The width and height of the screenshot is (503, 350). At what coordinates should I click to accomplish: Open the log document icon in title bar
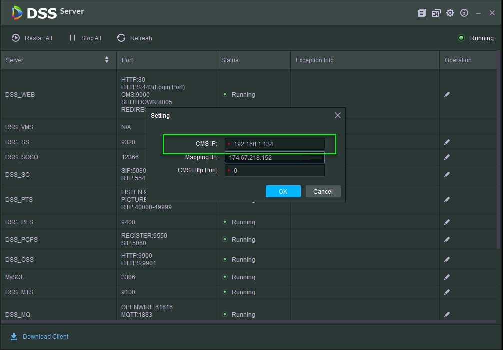pyautogui.click(x=422, y=13)
